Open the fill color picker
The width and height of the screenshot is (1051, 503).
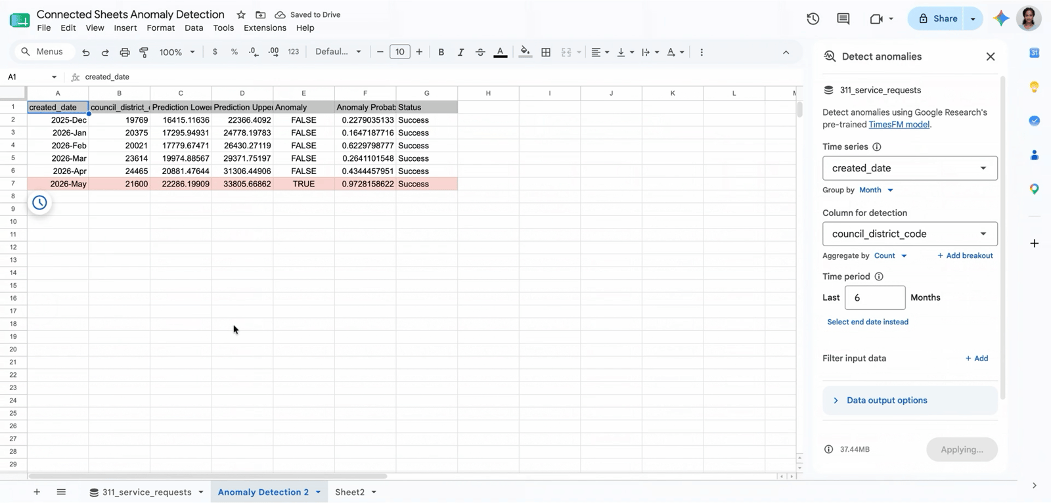click(x=525, y=52)
